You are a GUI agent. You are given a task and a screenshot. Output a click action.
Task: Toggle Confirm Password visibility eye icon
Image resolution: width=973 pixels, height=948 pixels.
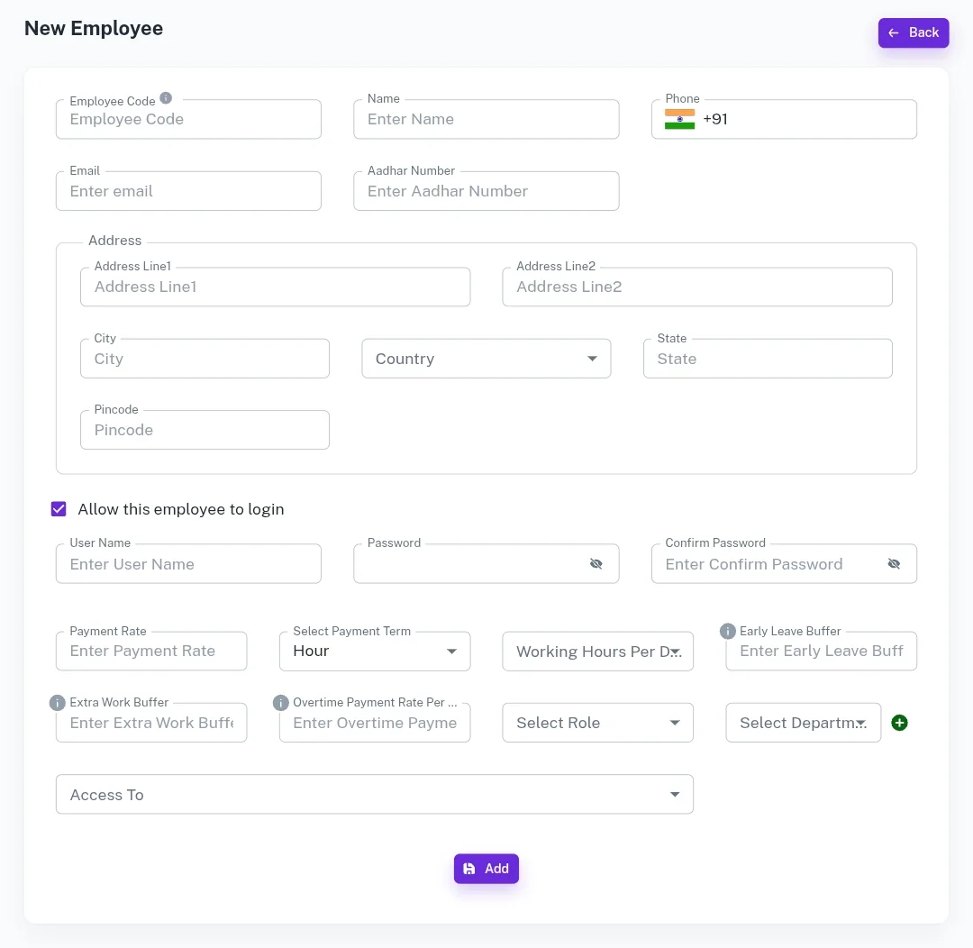point(894,564)
